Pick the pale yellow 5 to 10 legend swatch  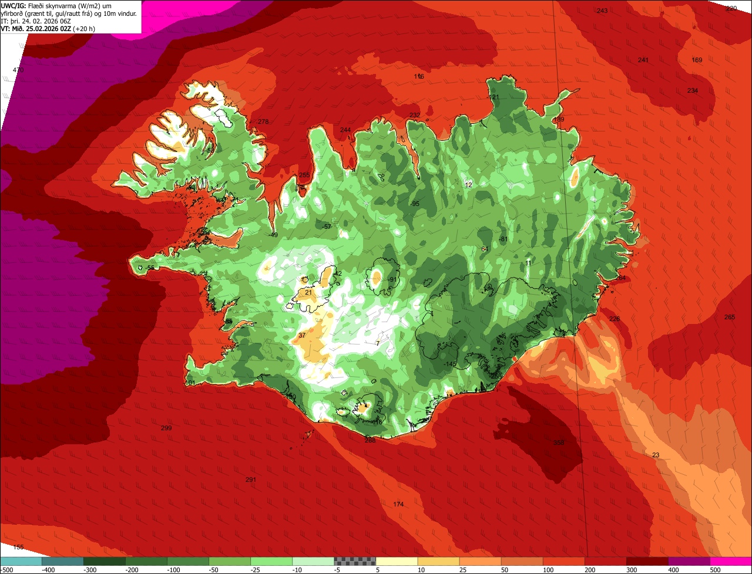(397, 562)
